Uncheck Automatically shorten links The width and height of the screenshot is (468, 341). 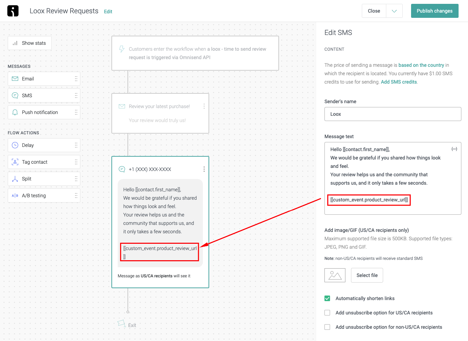tap(327, 298)
